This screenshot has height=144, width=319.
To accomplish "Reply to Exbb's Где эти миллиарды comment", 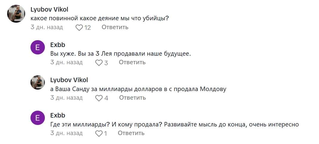I will pyautogui.click(x=131, y=133).
